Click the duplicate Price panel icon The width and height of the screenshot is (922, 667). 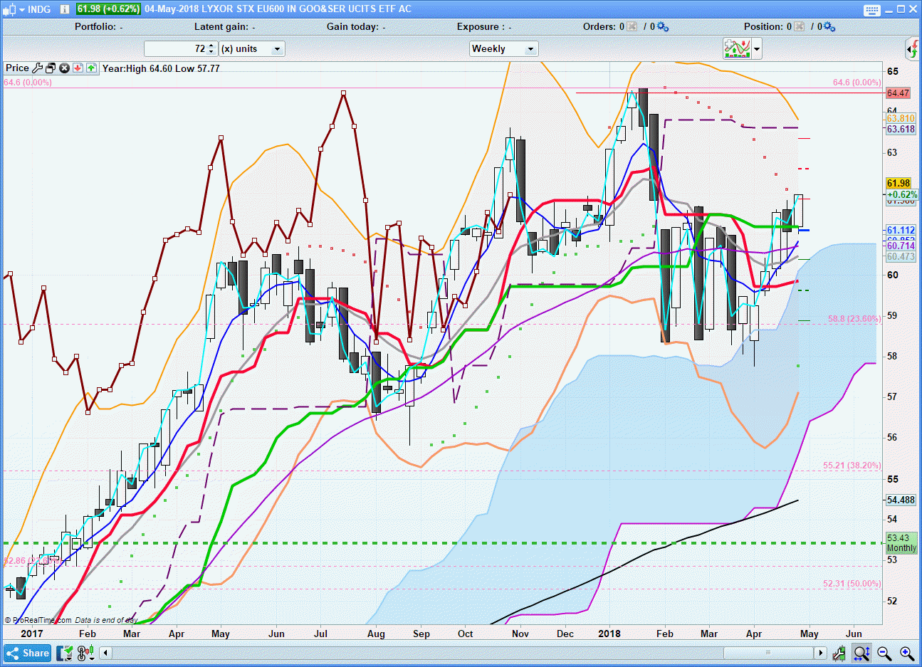tap(51, 68)
